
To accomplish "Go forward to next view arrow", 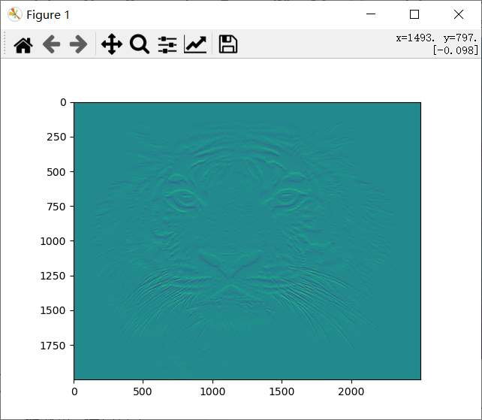I will click(79, 44).
